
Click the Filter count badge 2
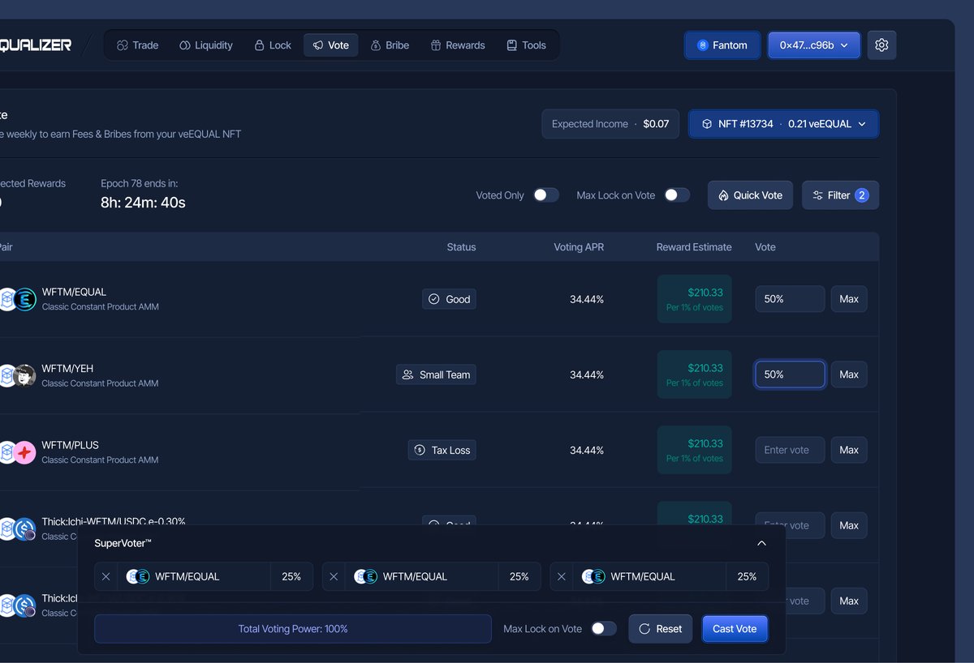(x=862, y=195)
